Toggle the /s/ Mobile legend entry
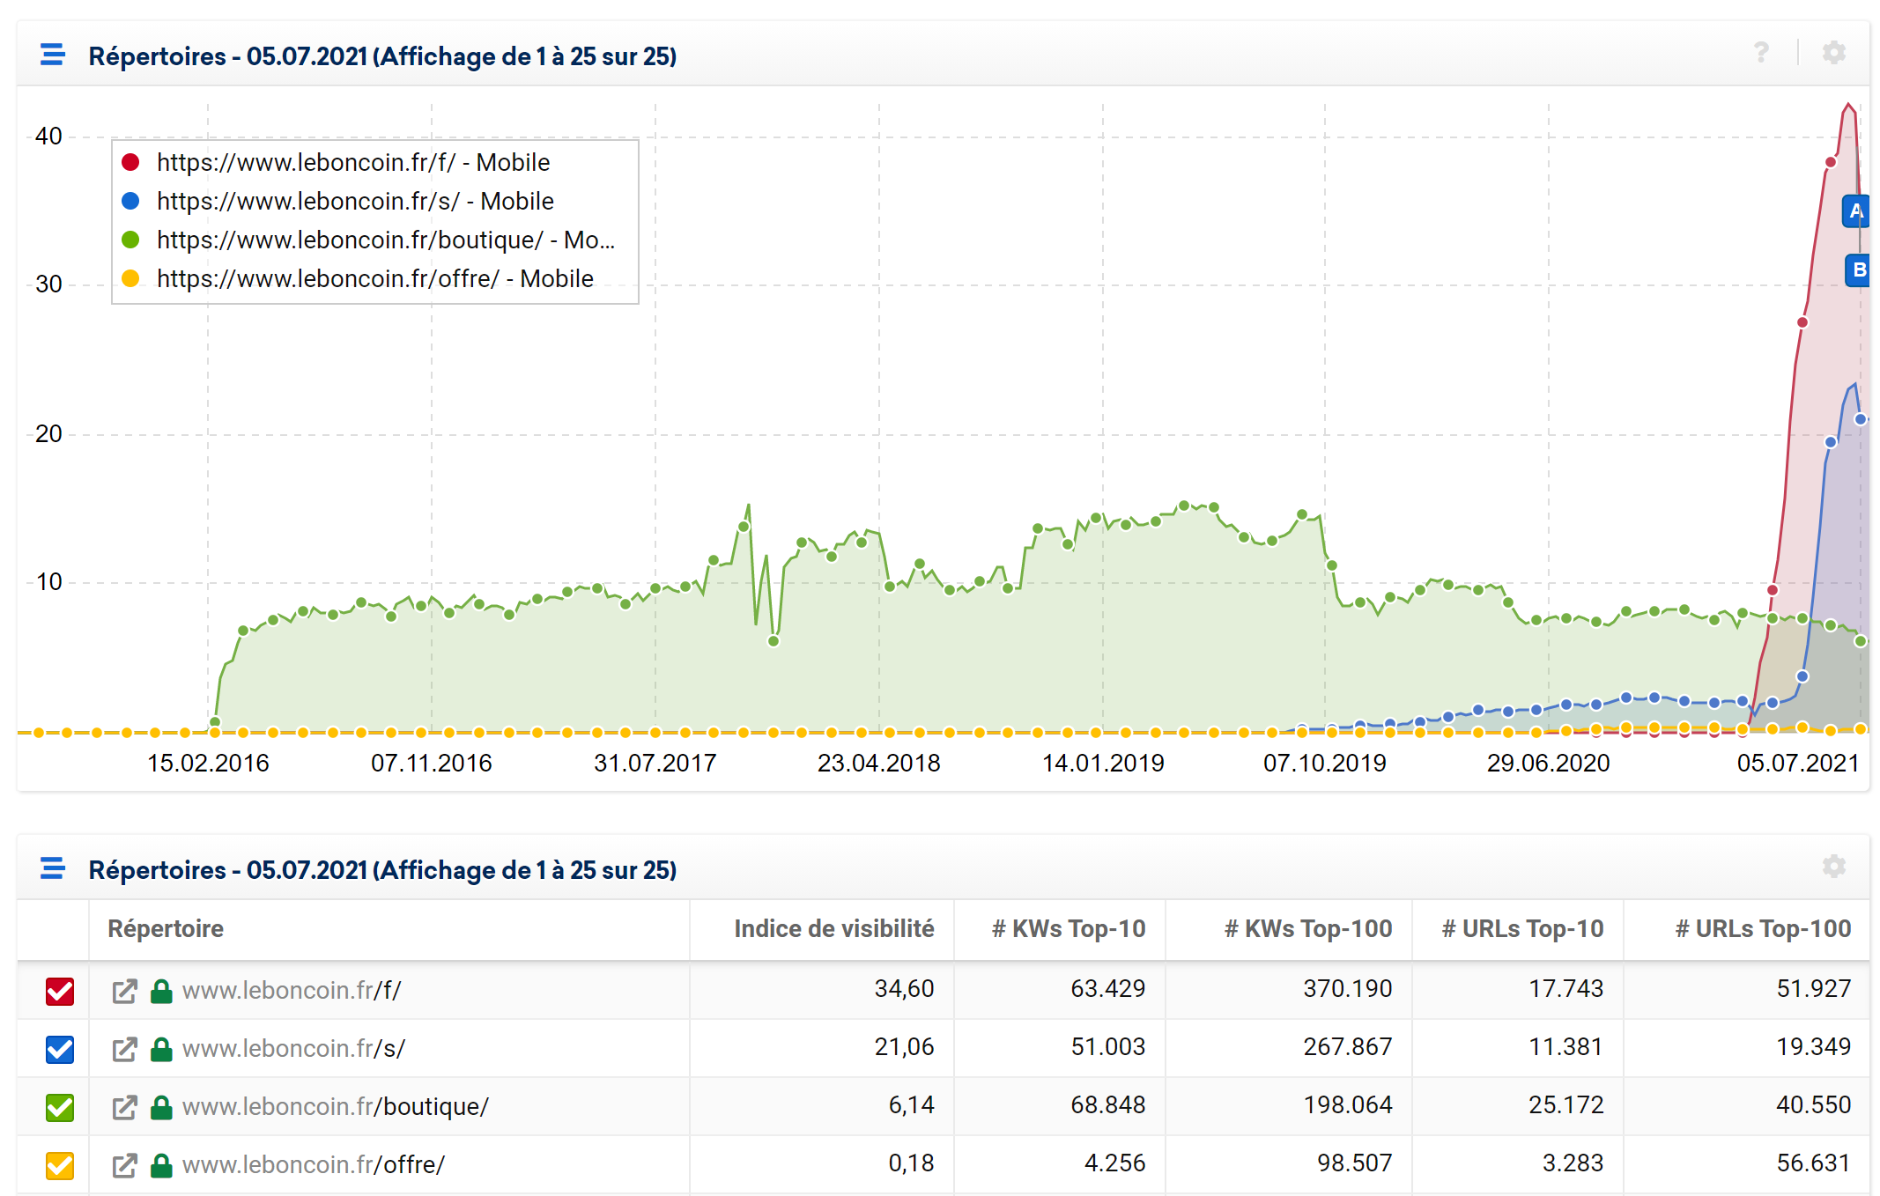The height and width of the screenshot is (1196, 1880). pyautogui.click(x=337, y=201)
